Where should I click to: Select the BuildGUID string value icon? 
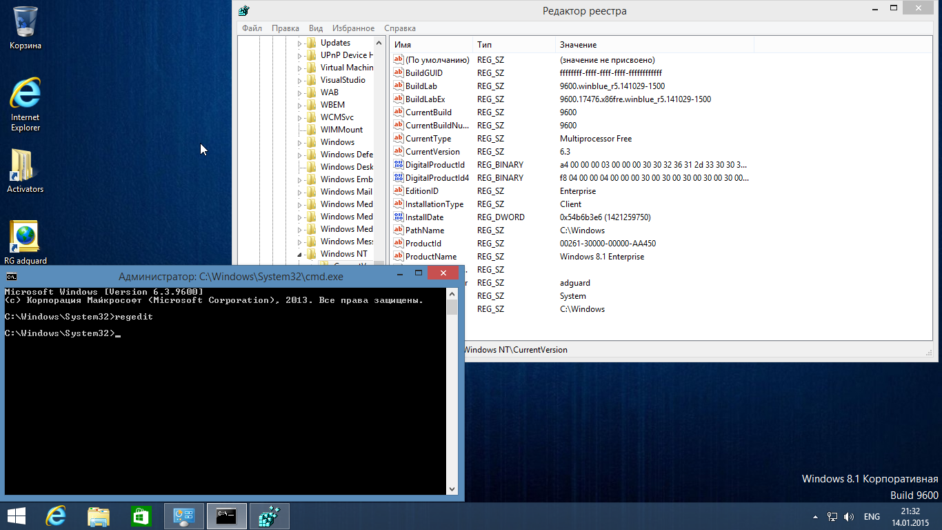(398, 72)
